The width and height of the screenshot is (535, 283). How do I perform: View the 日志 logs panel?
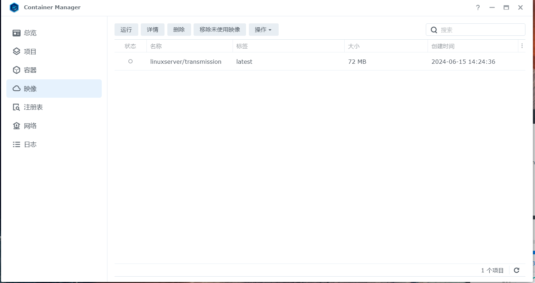coord(30,144)
